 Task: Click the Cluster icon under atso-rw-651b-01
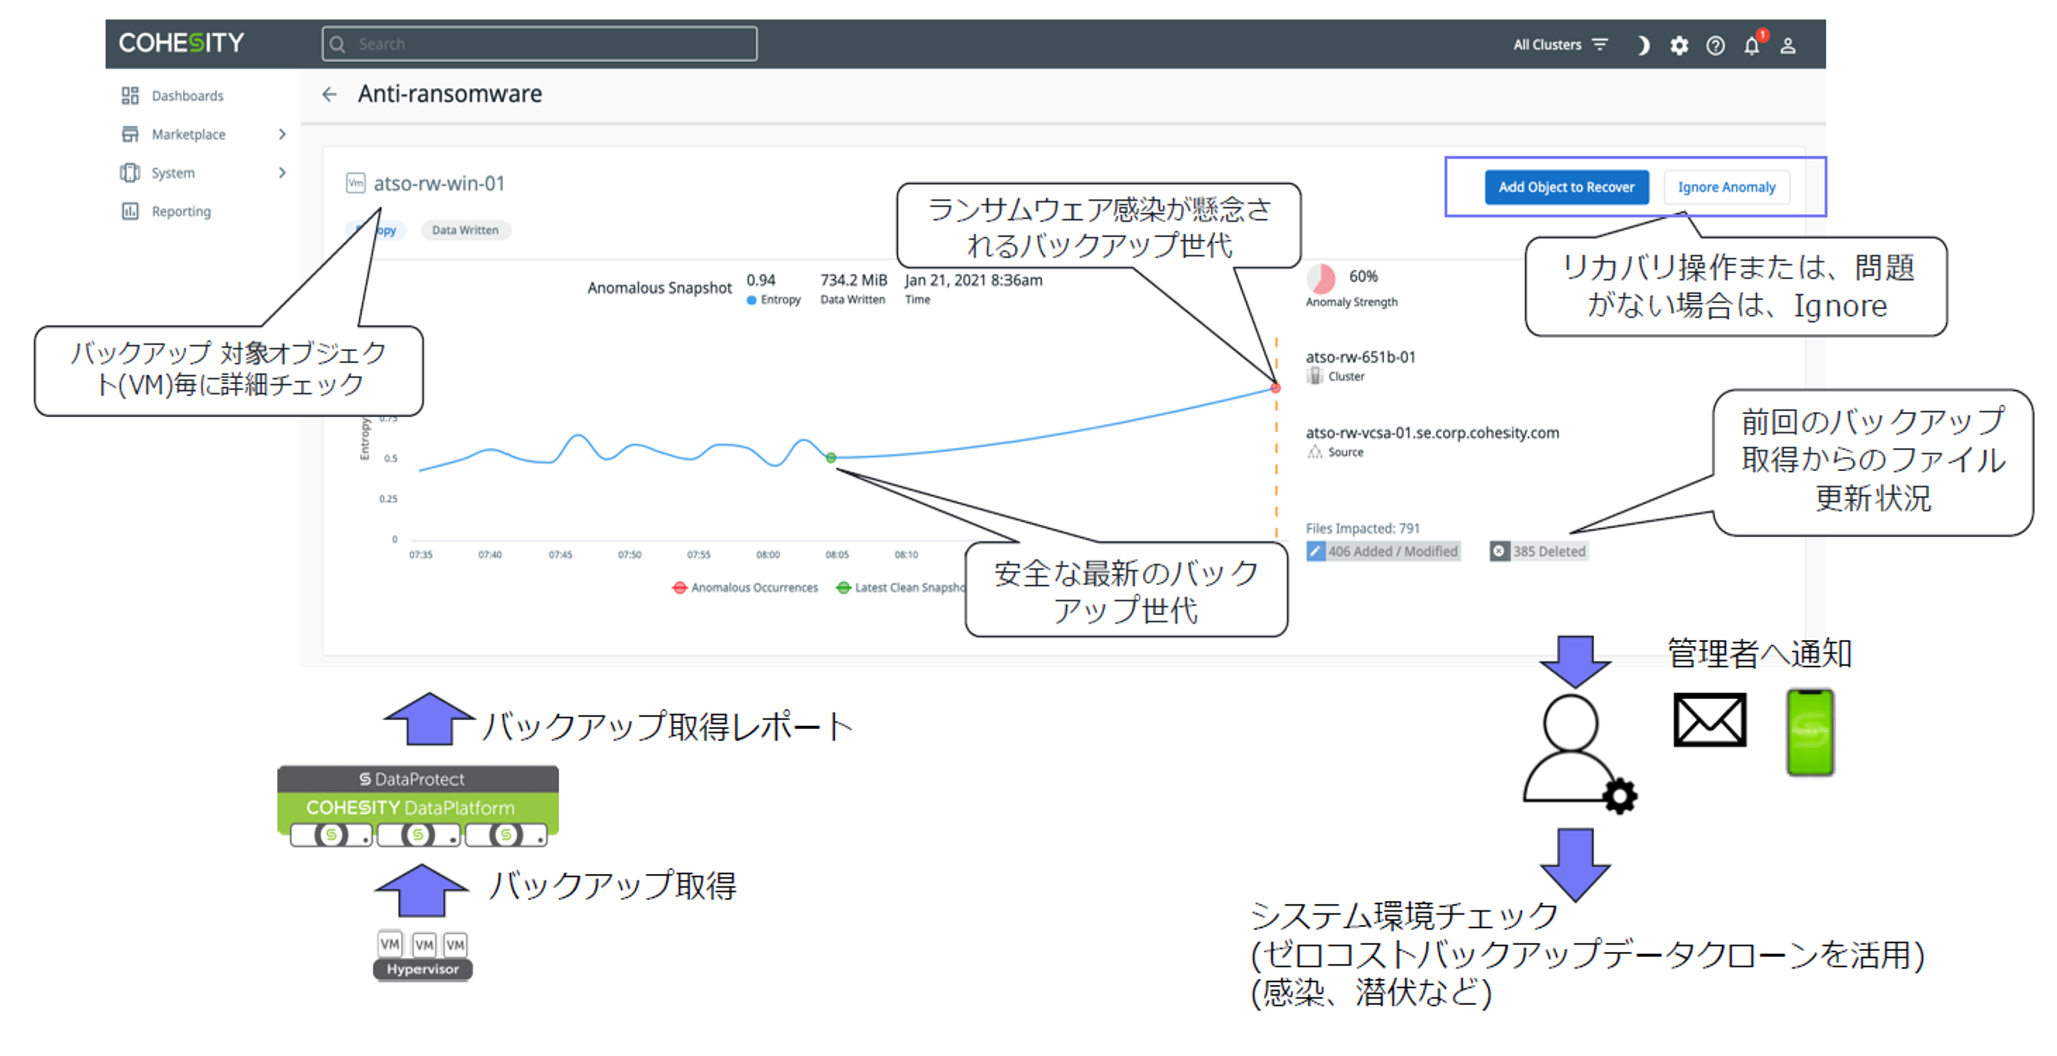point(1315,376)
